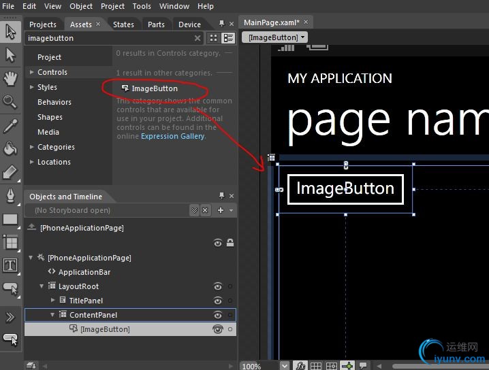Select the Pan hand tool
Viewport: 489px width, 370px height.
coord(10,78)
